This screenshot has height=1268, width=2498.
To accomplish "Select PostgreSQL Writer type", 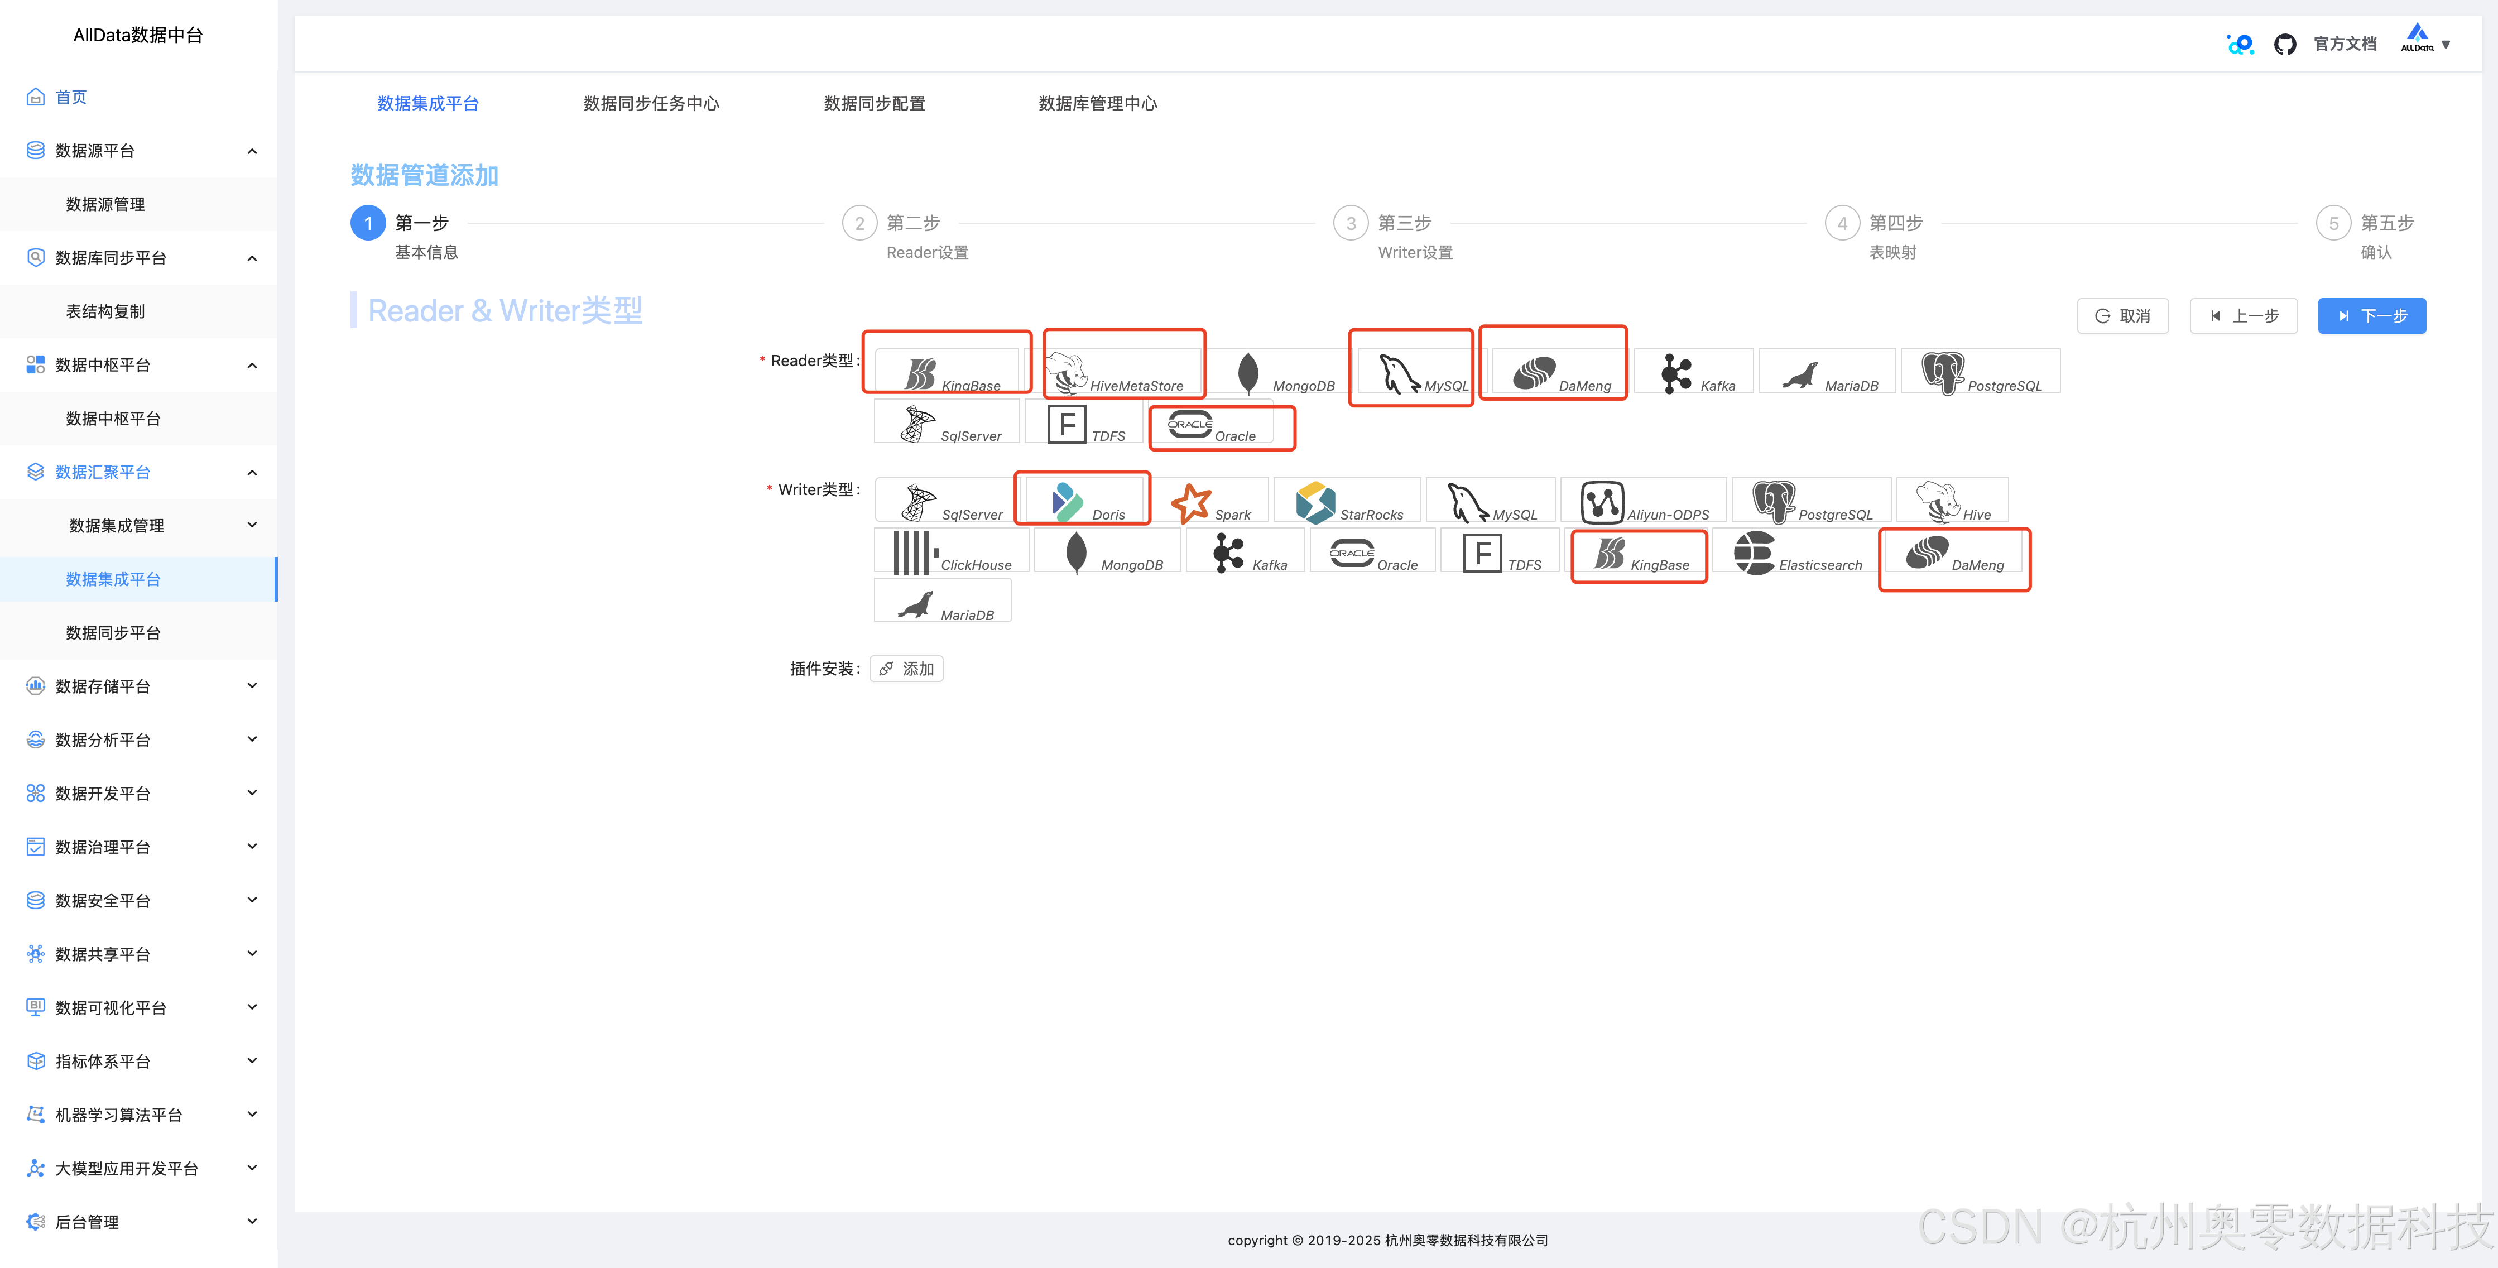I will click(1812, 500).
